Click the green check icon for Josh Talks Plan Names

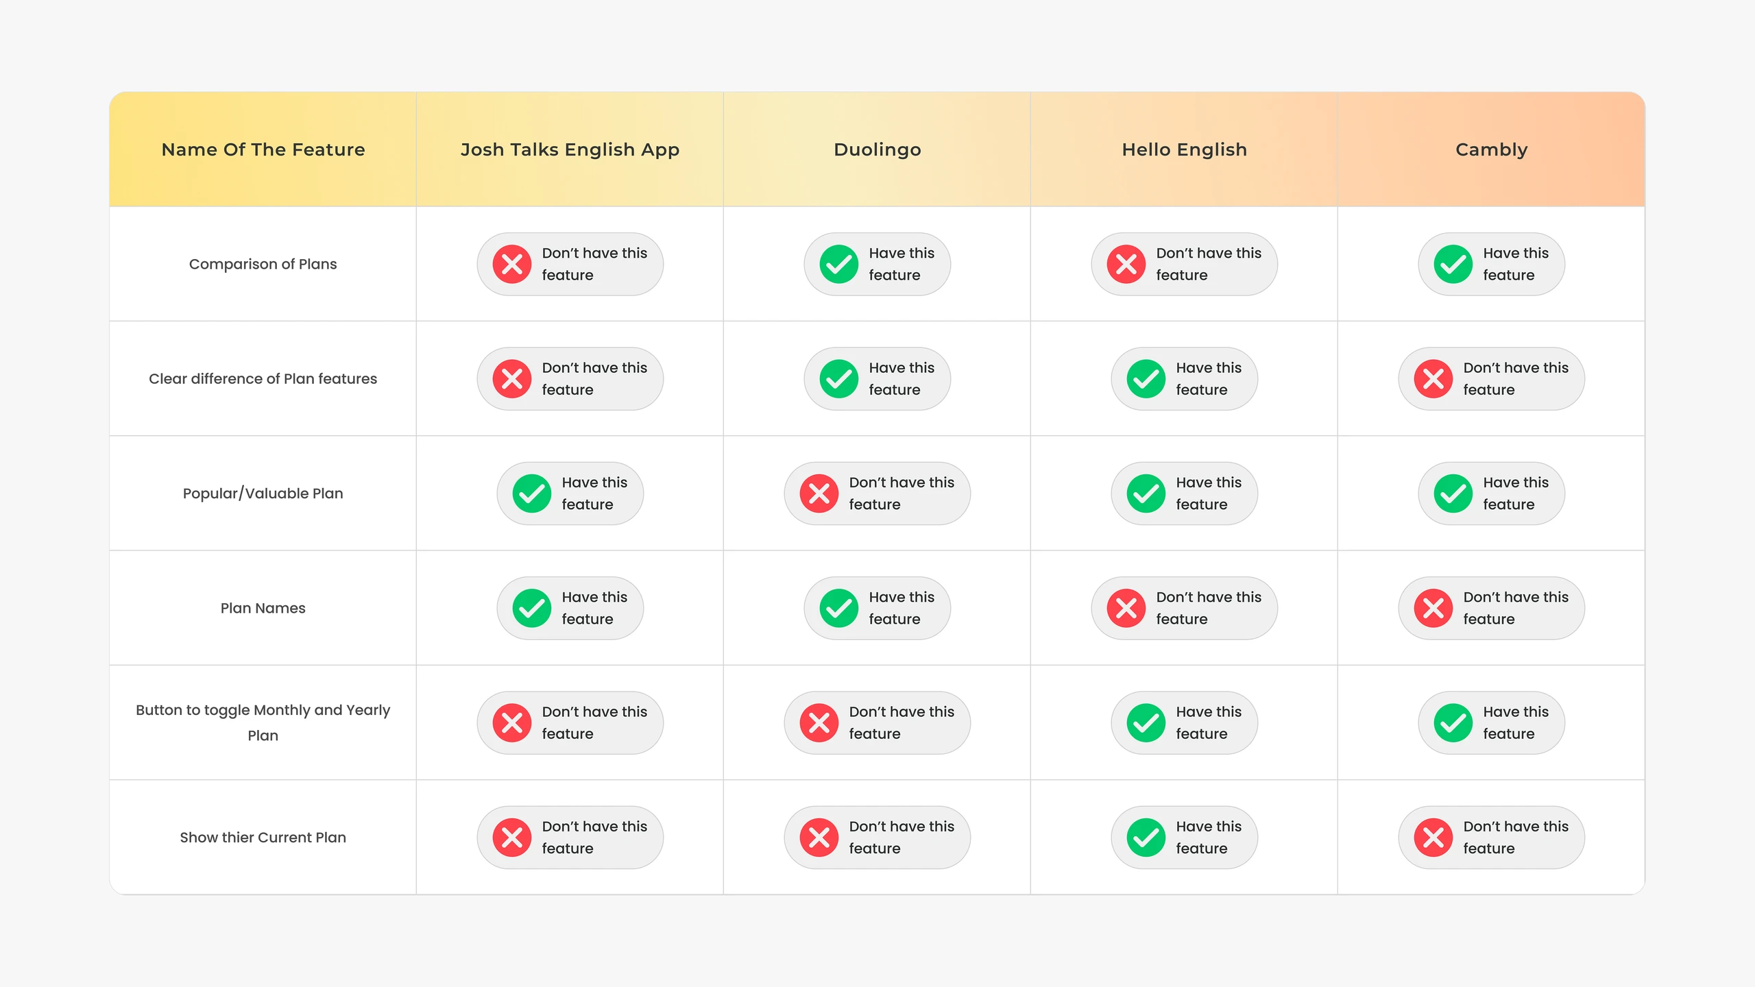532,608
